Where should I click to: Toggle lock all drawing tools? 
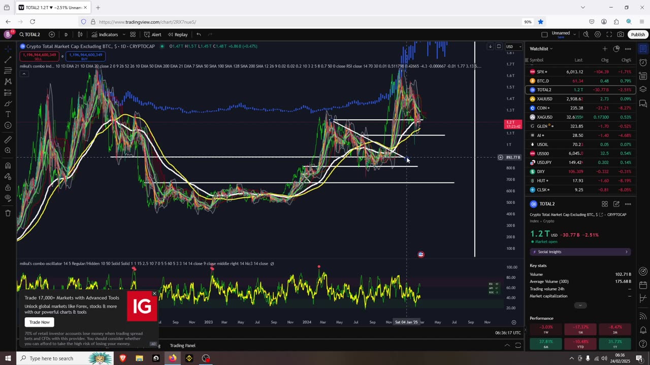point(8,188)
